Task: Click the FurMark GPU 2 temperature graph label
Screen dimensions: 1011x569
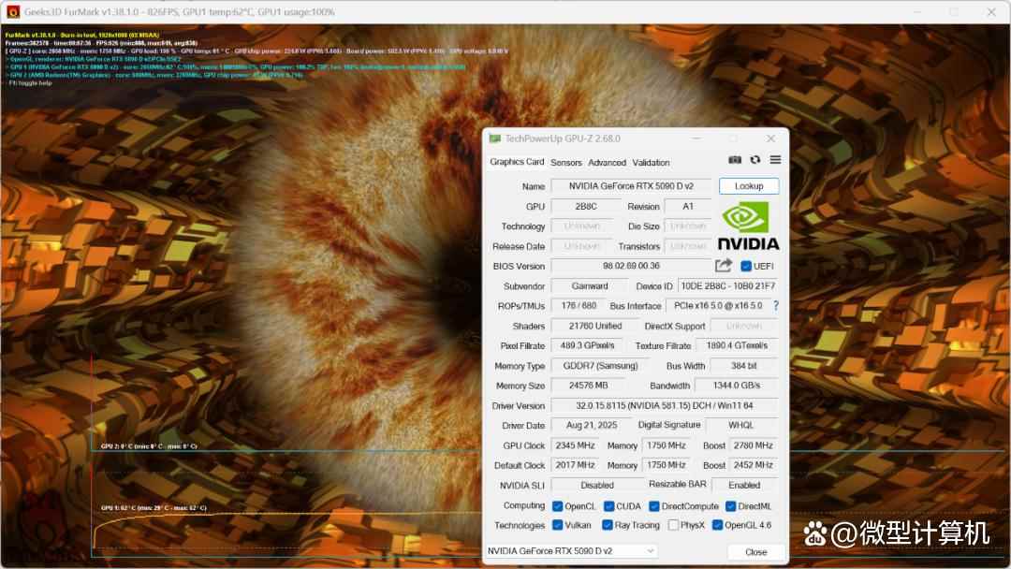Action: click(x=149, y=445)
